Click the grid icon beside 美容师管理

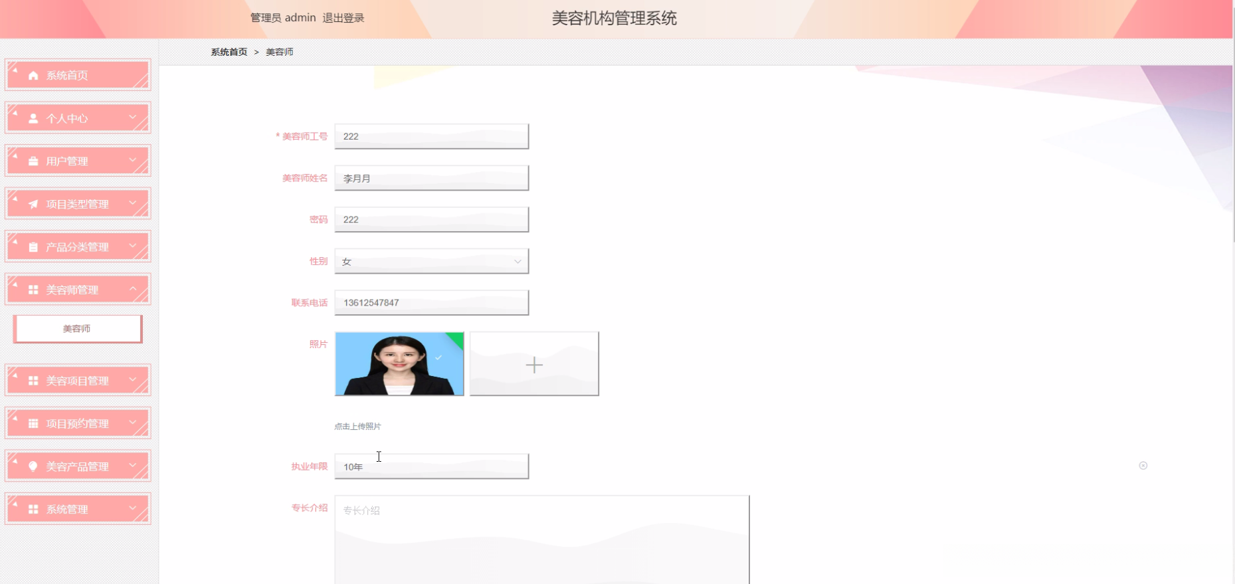(x=33, y=290)
